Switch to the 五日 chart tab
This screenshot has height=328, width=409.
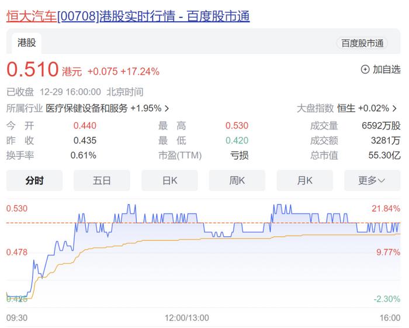(x=102, y=181)
